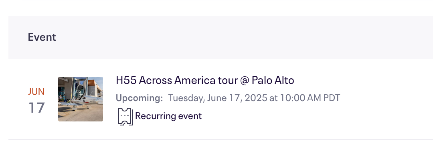Viewport: 433px width, 163px height.
Task: Open the H55 Across America tour event
Action: pyautogui.click(x=205, y=80)
